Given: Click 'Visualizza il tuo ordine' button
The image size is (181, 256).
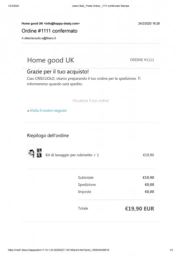Looking at the screenshot, I should click(91, 101).
